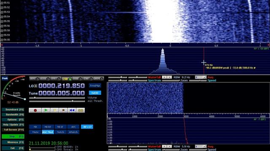The height and width of the screenshot is (151, 270).
Task: Click the blue Rewind button
Action: (x=72, y=110)
